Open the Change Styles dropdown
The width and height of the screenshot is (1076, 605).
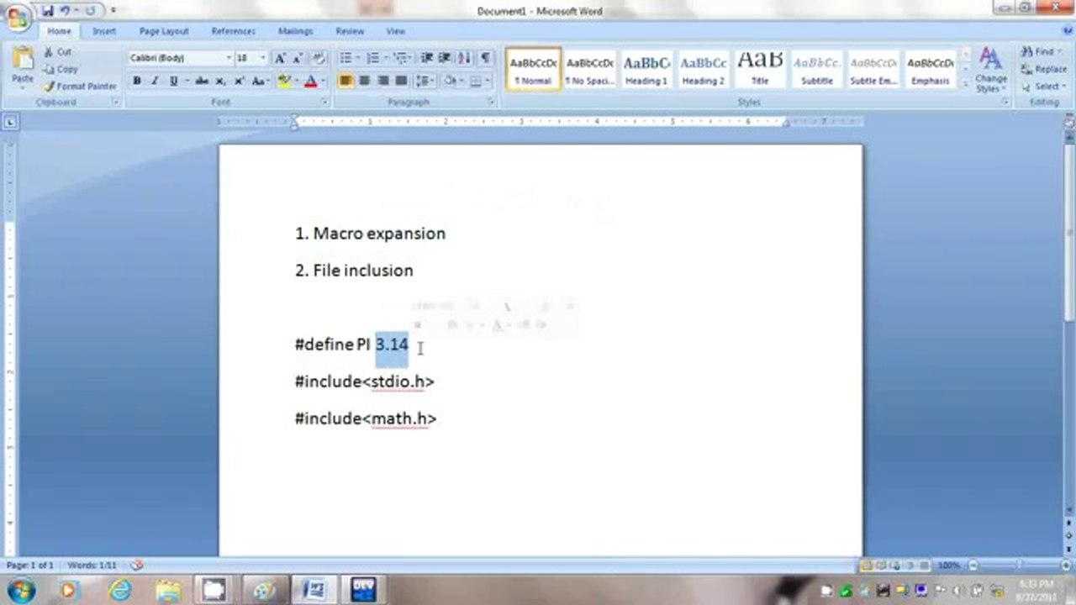tap(990, 71)
